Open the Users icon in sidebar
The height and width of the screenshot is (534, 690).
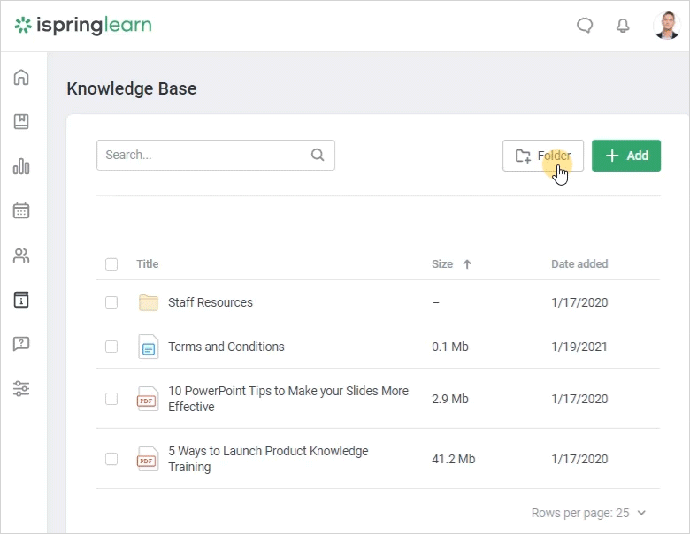pyautogui.click(x=21, y=256)
